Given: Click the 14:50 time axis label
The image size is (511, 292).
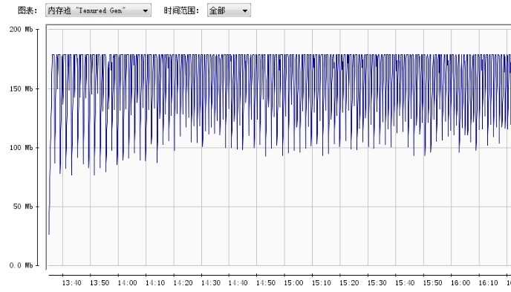Looking at the screenshot, I should tap(266, 283).
